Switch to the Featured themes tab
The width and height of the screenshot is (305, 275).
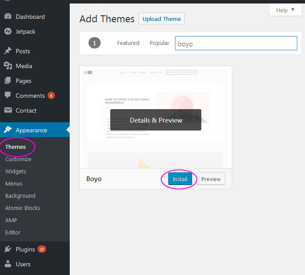click(128, 43)
